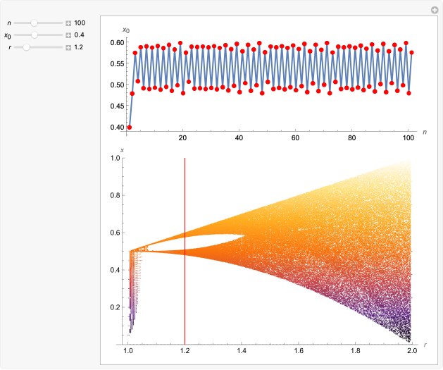
Task: Click the 20 tick label on the n axis
Action: [x=182, y=138]
